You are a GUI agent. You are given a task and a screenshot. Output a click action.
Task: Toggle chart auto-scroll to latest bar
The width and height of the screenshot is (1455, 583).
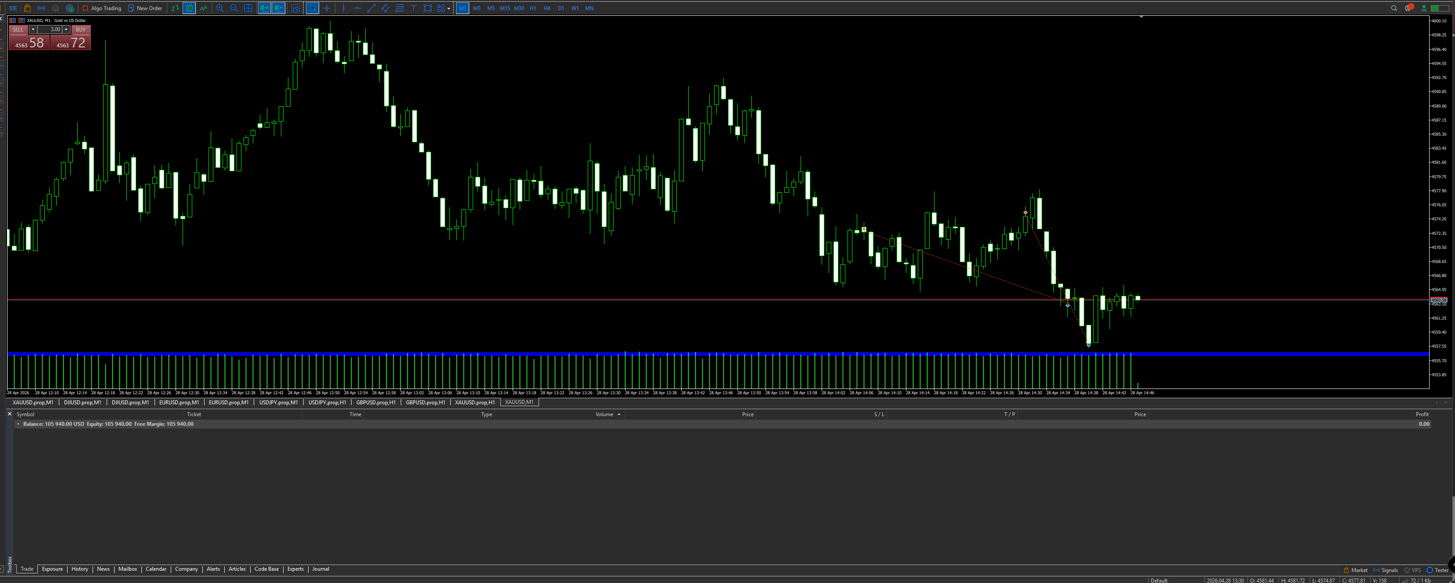pyautogui.click(x=264, y=8)
